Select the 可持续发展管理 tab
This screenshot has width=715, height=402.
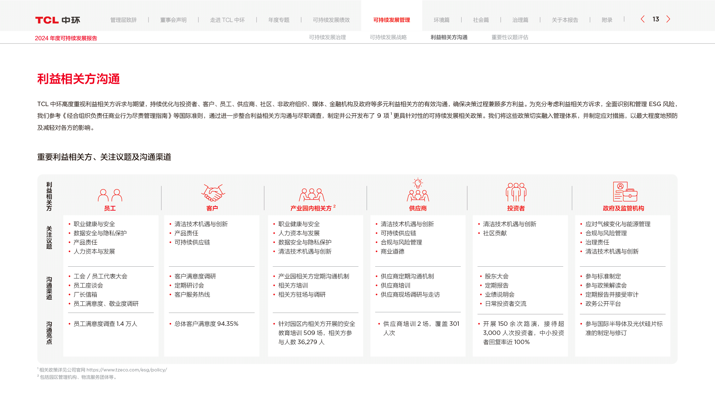point(392,20)
